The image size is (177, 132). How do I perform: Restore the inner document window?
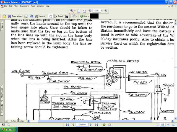pos(172,6)
